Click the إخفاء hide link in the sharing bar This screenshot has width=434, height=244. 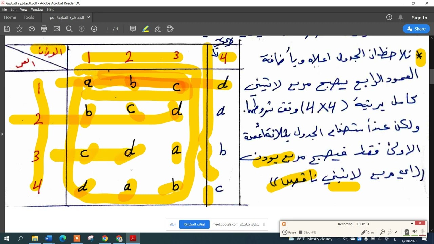coord(173,224)
